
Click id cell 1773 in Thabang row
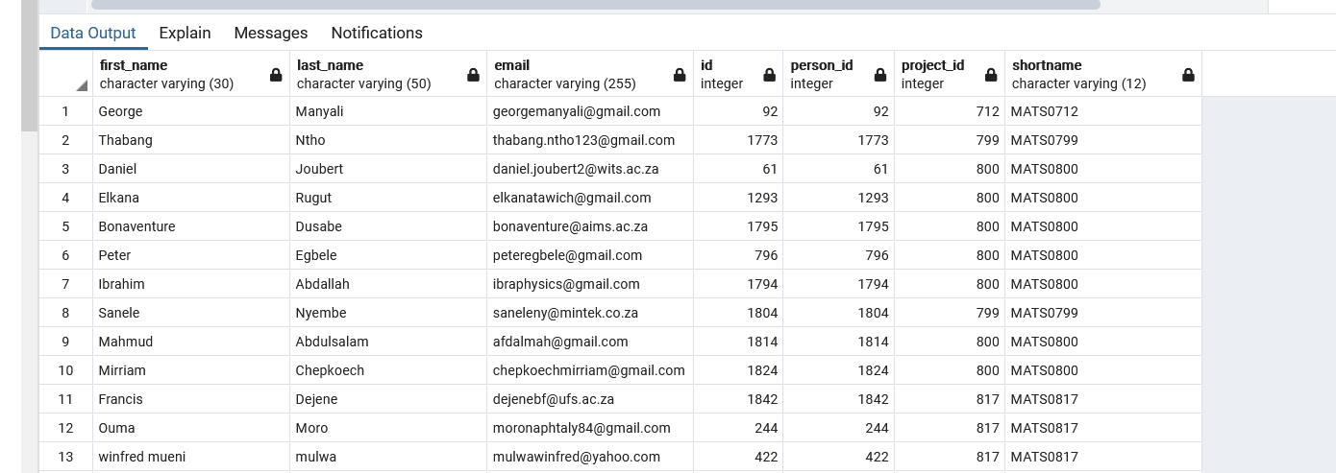(738, 140)
